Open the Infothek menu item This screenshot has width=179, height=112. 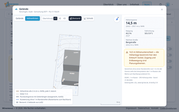point(135,5)
